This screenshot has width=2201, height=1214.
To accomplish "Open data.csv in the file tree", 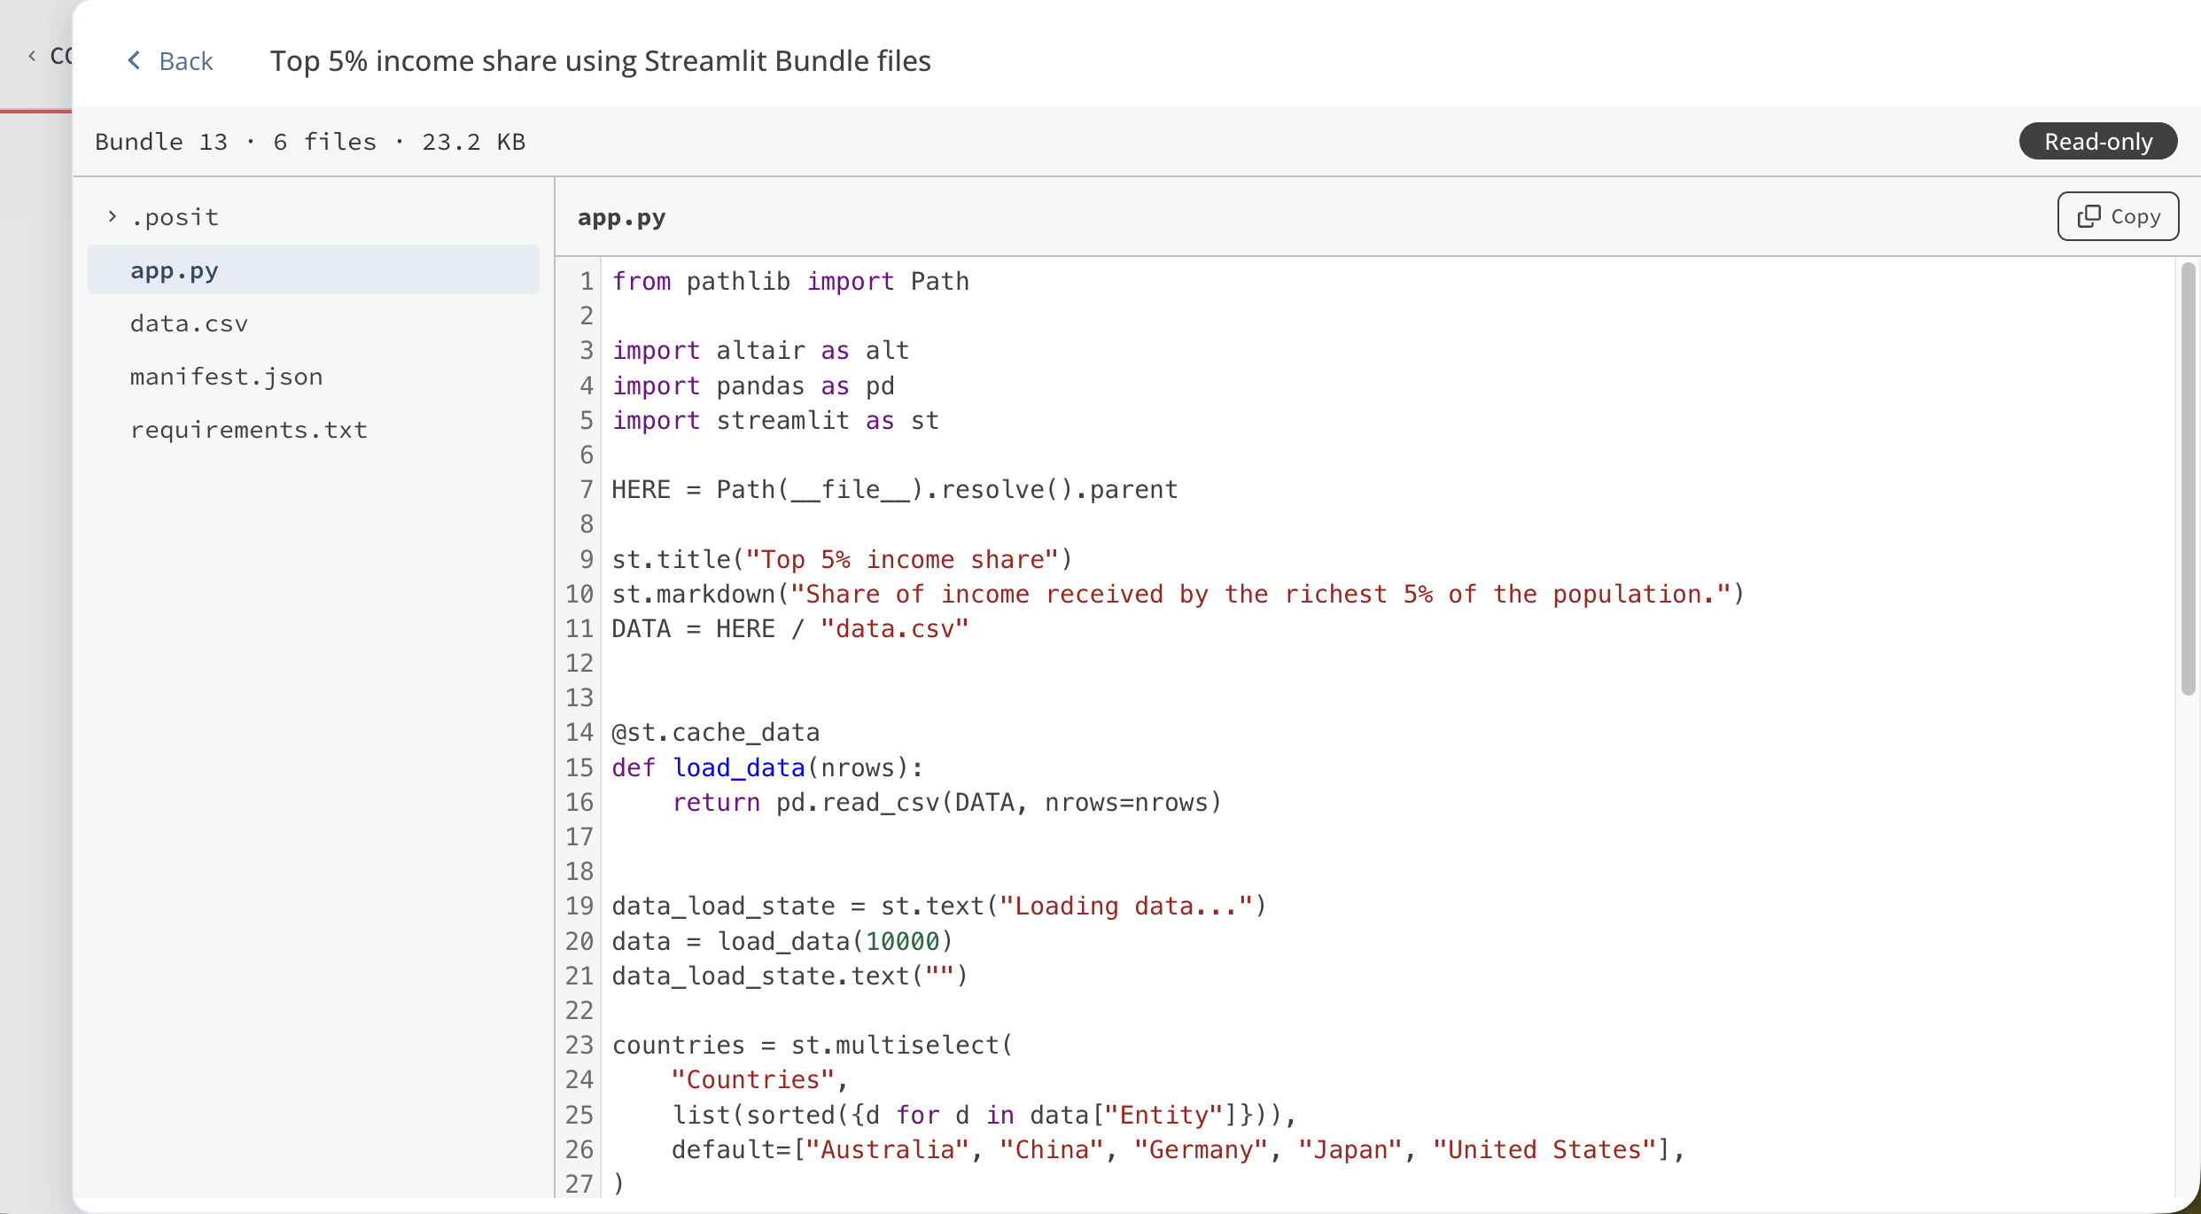I will click(x=314, y=323).
